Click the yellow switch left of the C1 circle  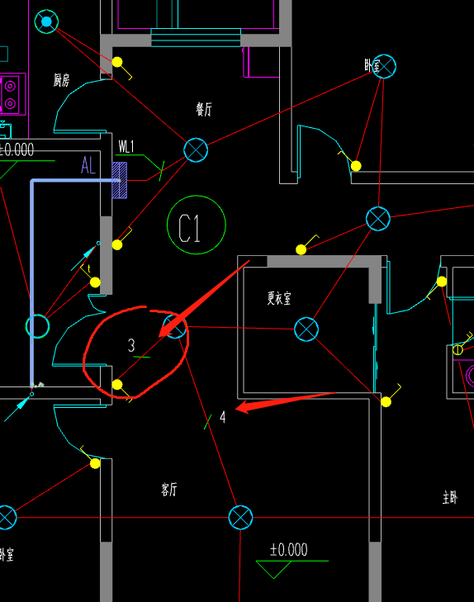click(117, 244)
